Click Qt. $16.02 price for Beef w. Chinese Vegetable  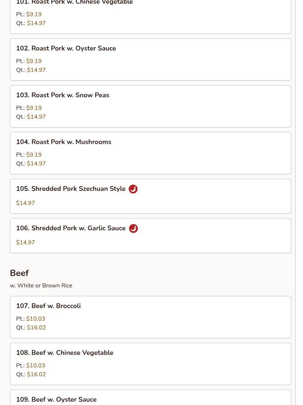click(x=31, y=374)
